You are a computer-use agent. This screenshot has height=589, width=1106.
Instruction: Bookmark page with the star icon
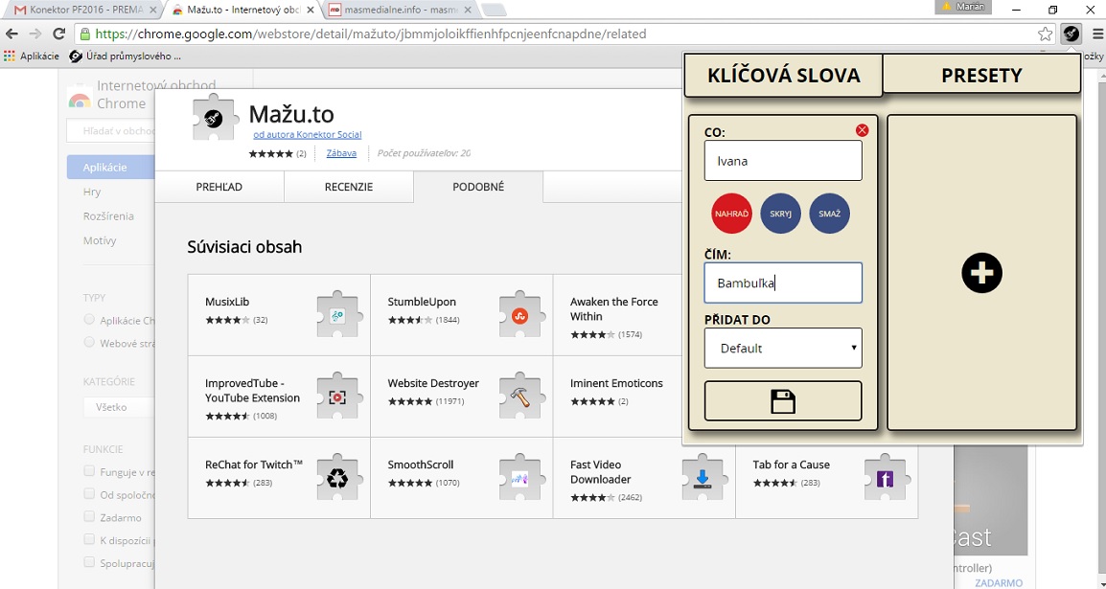click(x=1045, y=34)
